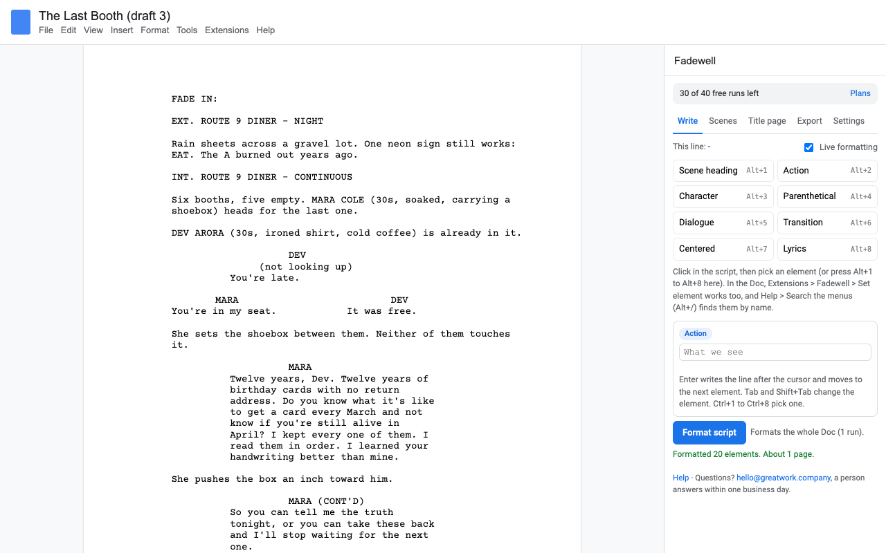886x553 pixels.
Task: Apply the Character element
Action: pos(723,196)
